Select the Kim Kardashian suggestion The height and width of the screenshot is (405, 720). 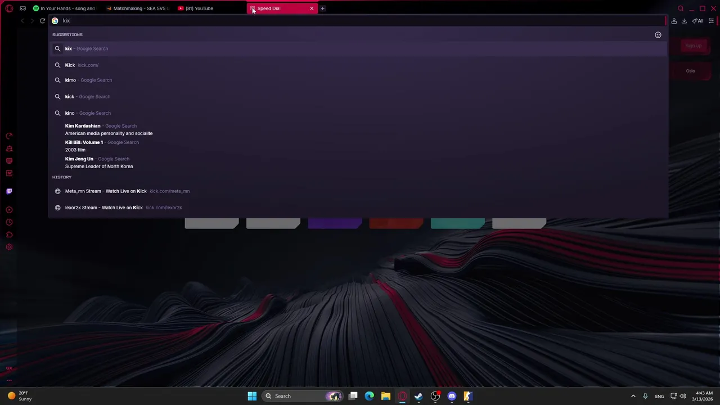(x=358, y=129)
